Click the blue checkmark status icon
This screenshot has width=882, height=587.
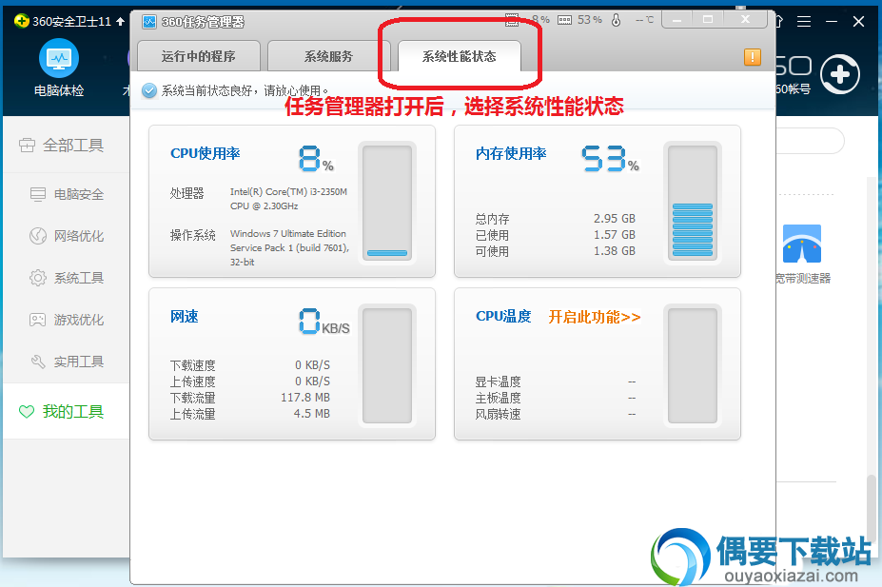[x=149, y=90]
